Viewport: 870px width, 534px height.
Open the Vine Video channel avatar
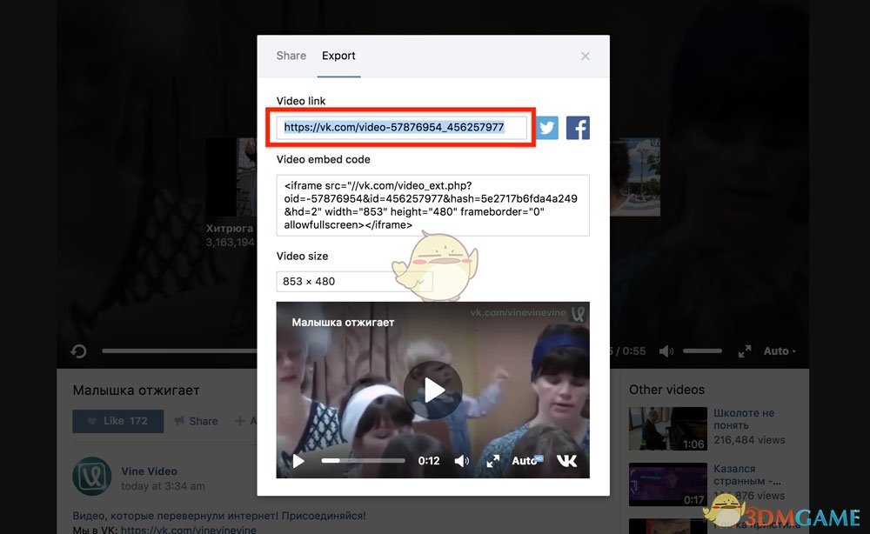tap(91, 476)
